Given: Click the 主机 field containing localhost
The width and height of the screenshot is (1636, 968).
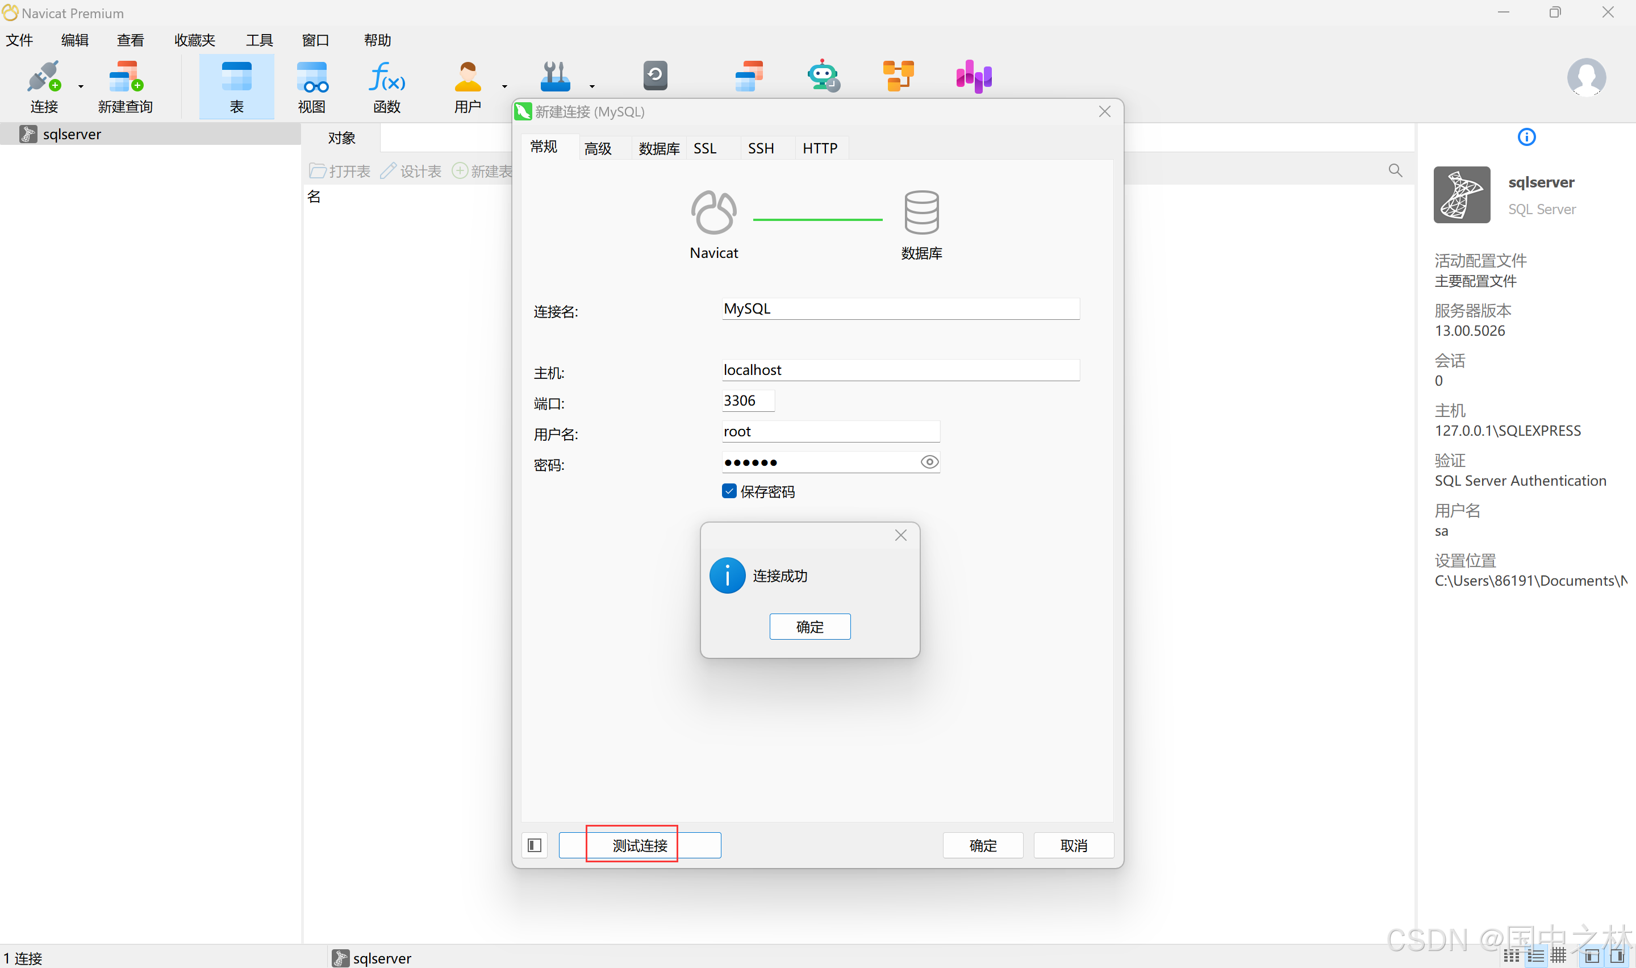Looking at the screenshot, I should [x=900, y=370].
